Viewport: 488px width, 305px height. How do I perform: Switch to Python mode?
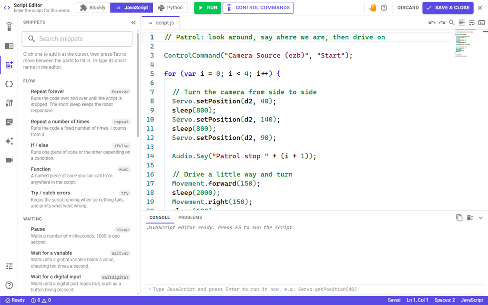pyautogui.click(x=170, y=8)
